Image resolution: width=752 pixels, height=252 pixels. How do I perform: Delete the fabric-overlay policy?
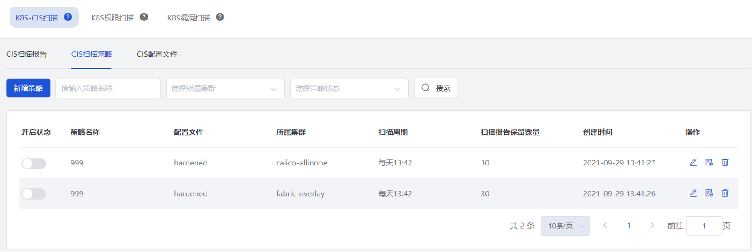(x=725, y=193)
